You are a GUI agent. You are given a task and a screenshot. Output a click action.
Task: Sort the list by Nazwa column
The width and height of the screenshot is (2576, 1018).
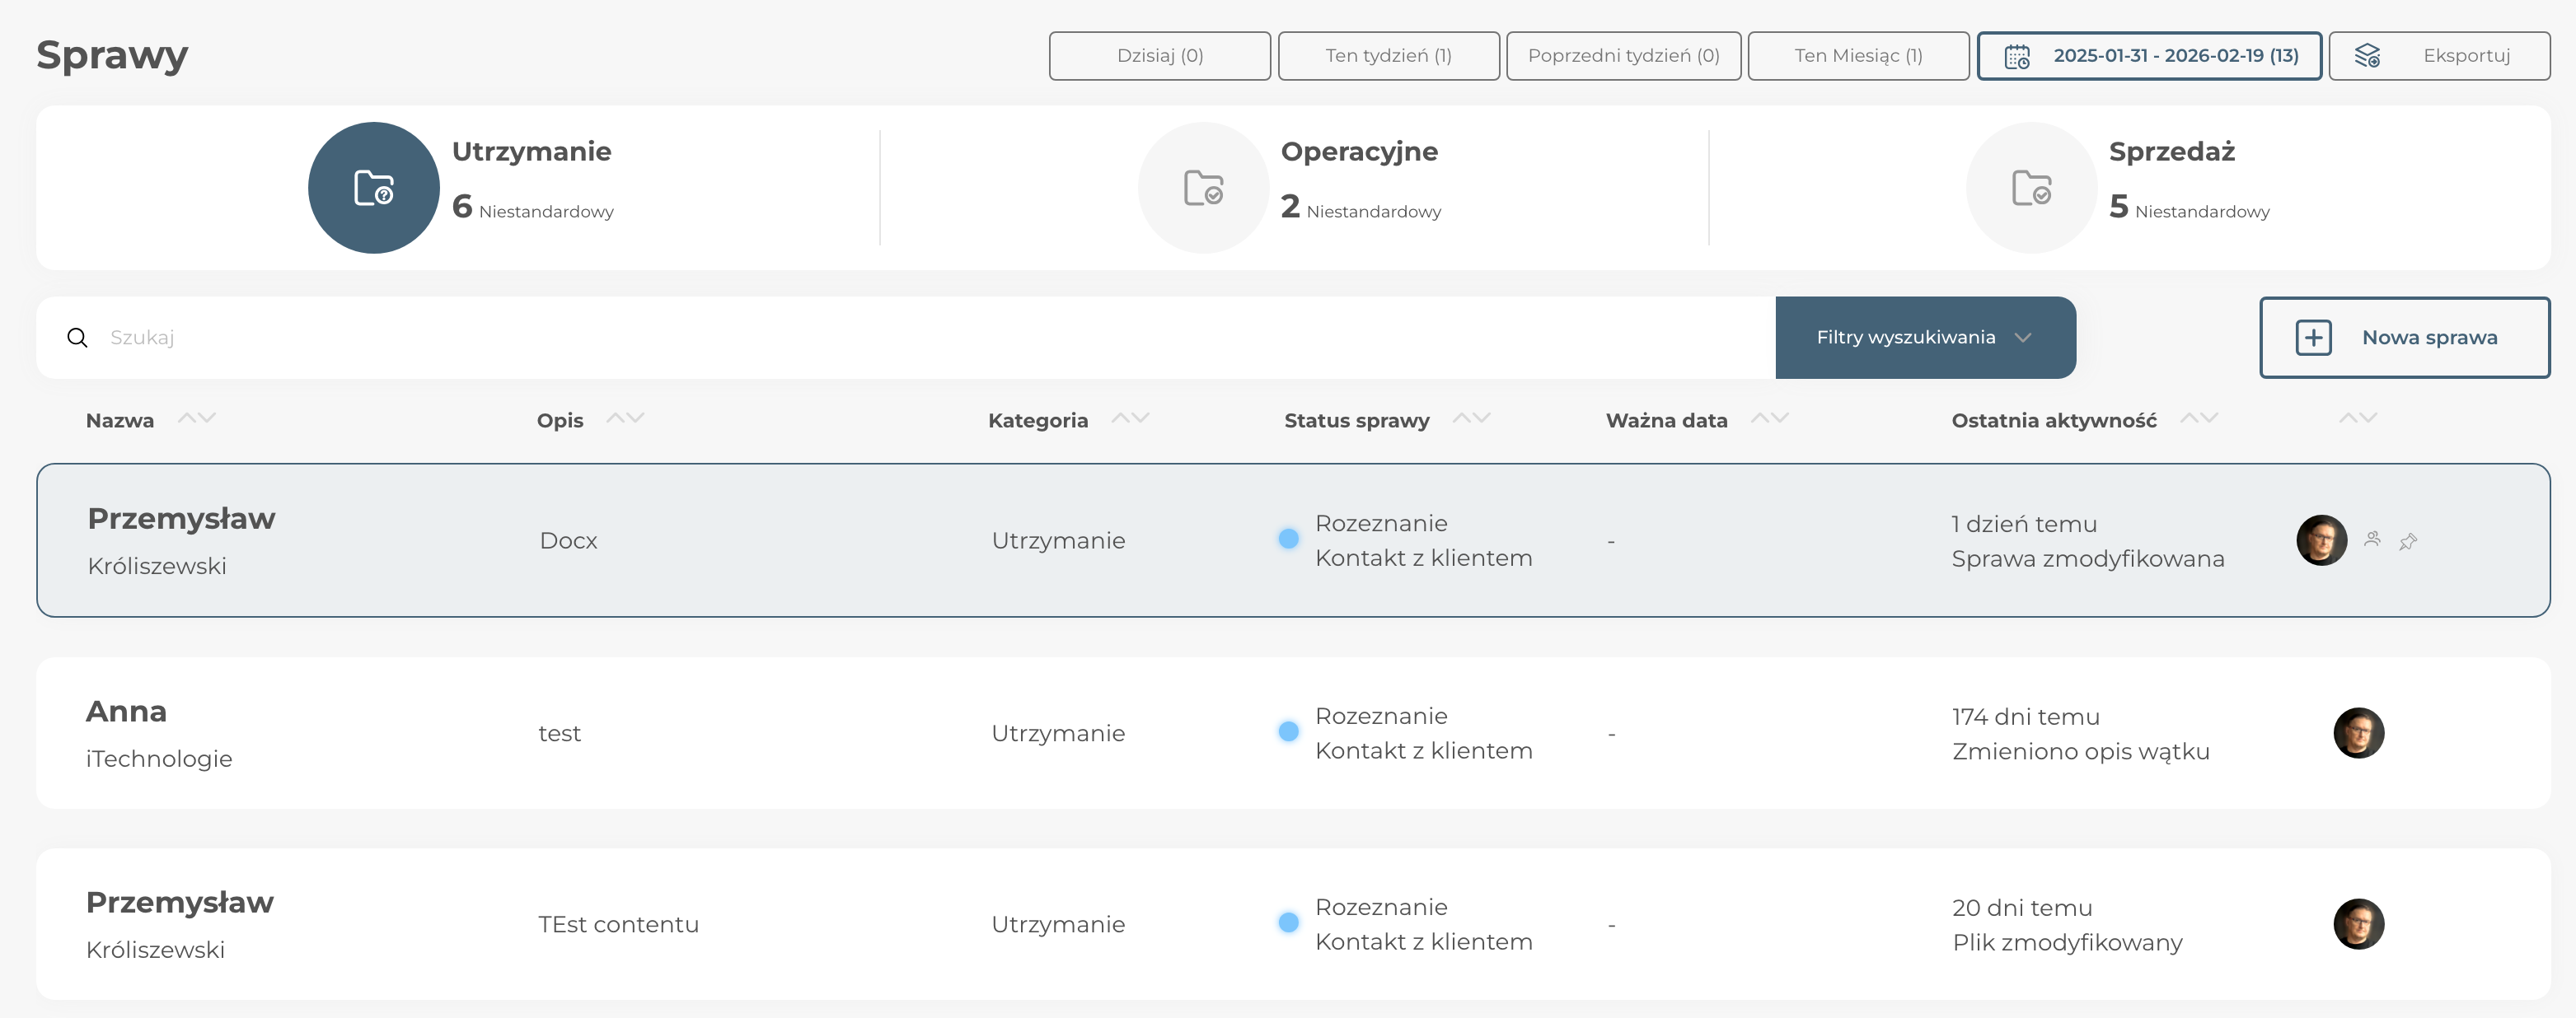coord(196,418)
